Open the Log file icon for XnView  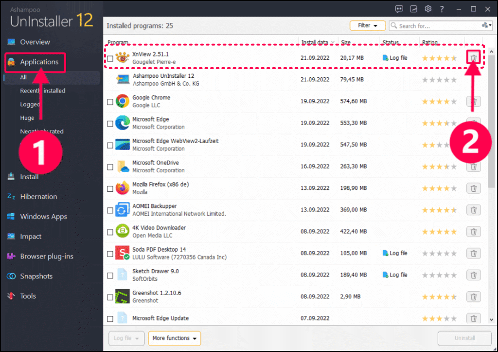[385, 58]
